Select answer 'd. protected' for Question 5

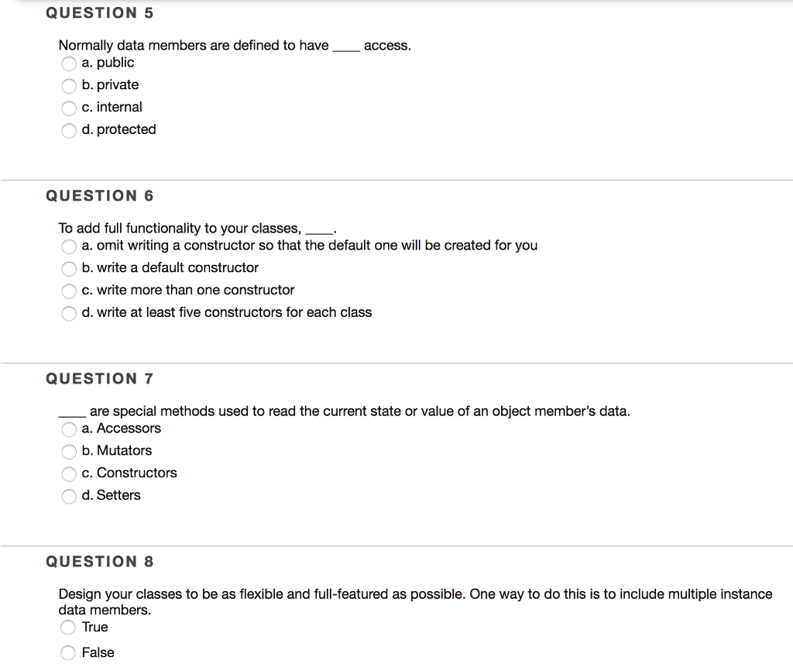(x=68, y=130)
